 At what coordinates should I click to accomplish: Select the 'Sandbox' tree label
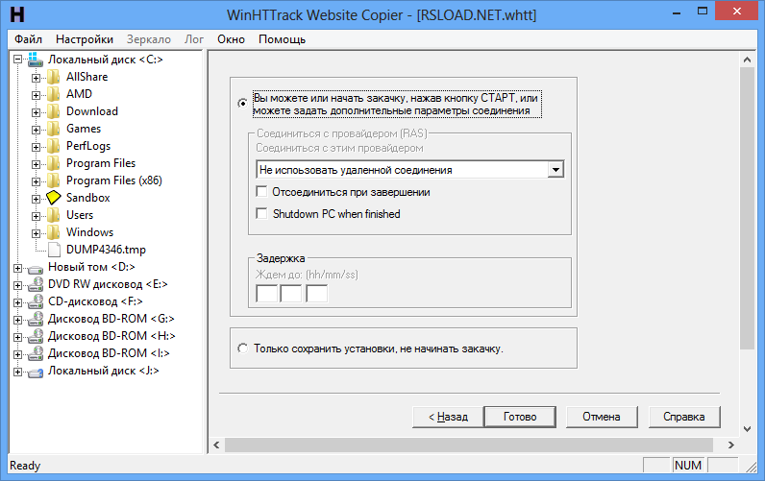click(88, 198)
